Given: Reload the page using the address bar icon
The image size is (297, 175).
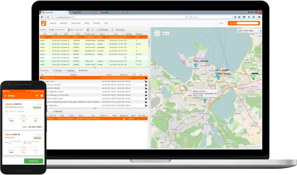Looking at the screenshot, I should pyautogui.click(x=186, y=17).
